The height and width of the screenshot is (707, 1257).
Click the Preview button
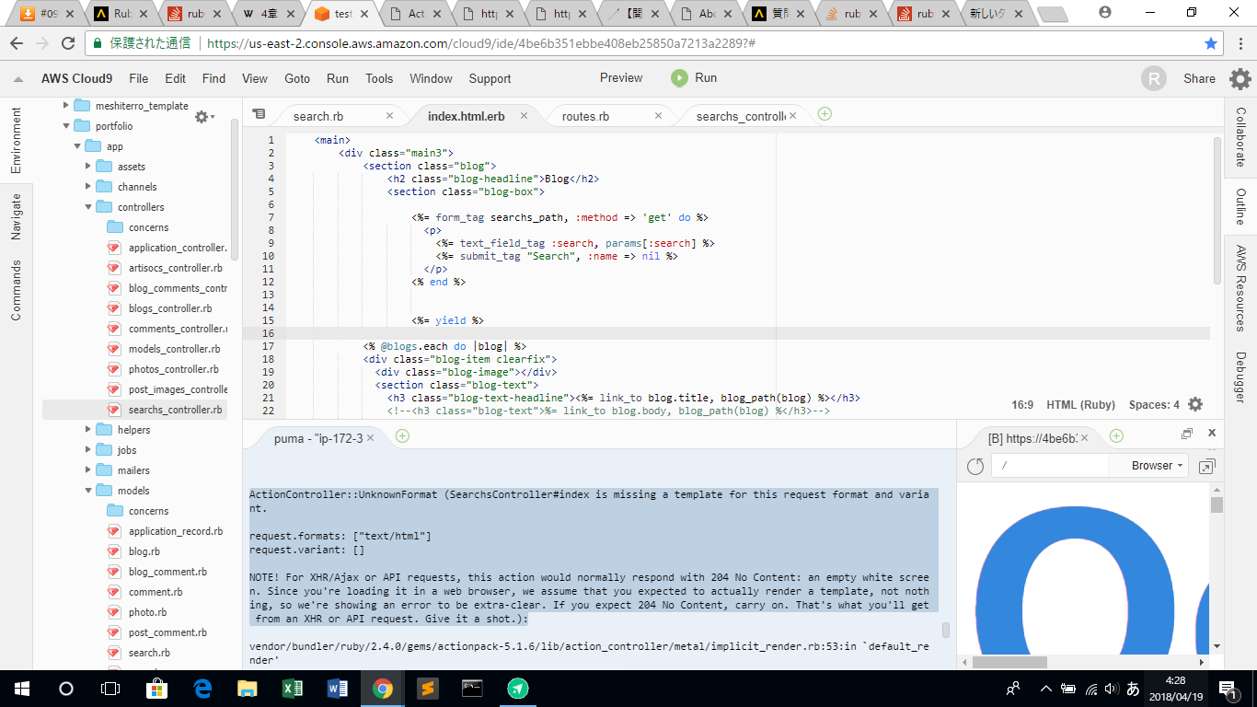point(621,78)
